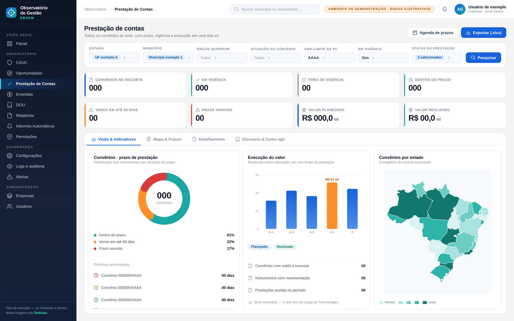Screen dimensions: 514x321
Task: Toggle the Planejado series chip
Action: coord(259,247)
